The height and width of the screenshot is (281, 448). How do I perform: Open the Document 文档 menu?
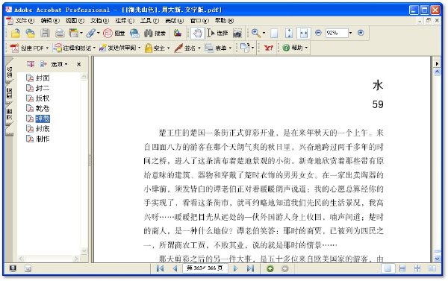100,21
